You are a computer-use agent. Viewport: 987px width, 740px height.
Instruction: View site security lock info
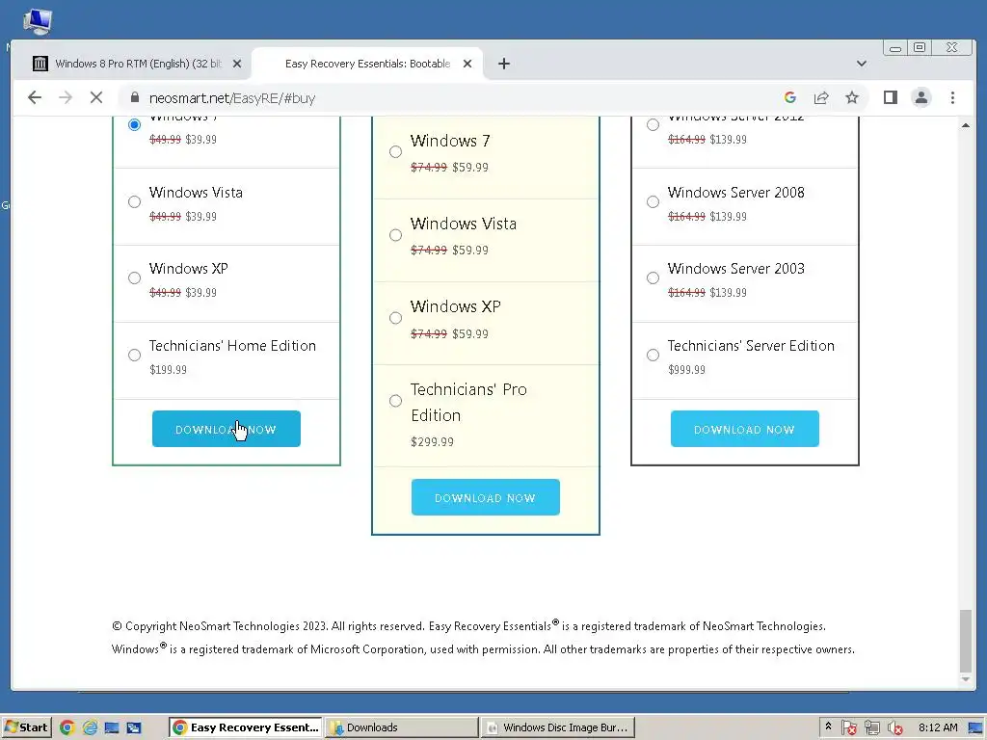(x=134, y=97)
